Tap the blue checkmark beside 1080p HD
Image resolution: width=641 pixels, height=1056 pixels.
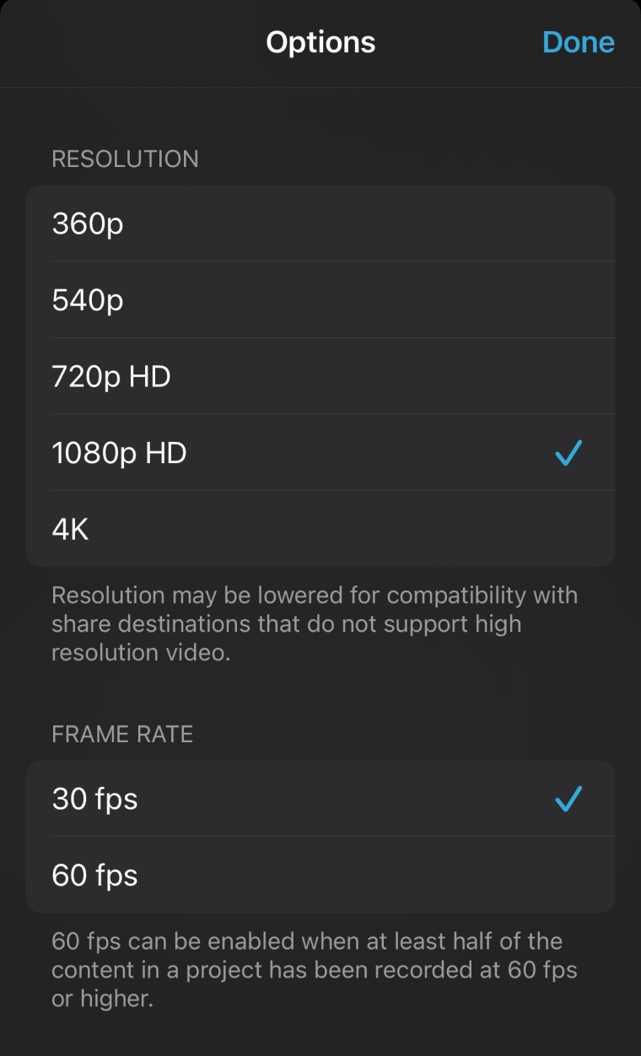coord(568,453)
